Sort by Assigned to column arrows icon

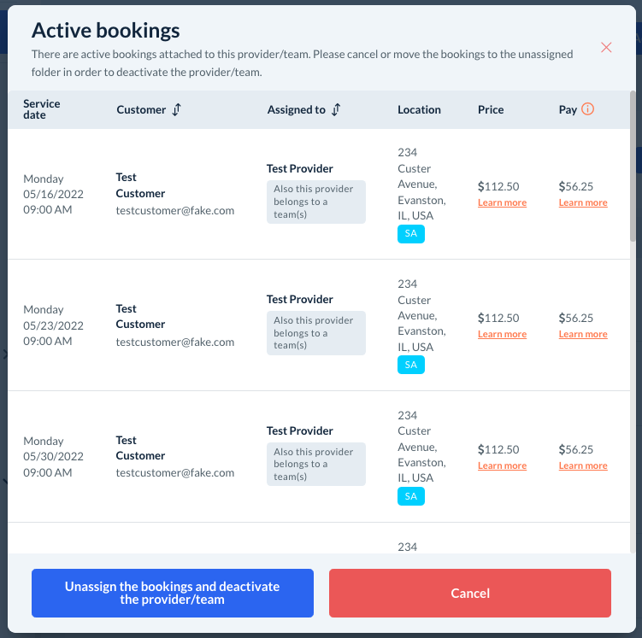(336, 109)
